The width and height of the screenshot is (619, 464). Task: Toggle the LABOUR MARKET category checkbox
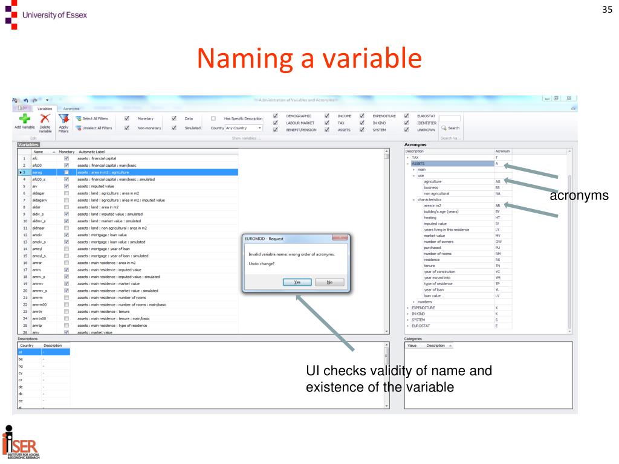[x=276, y=123]
